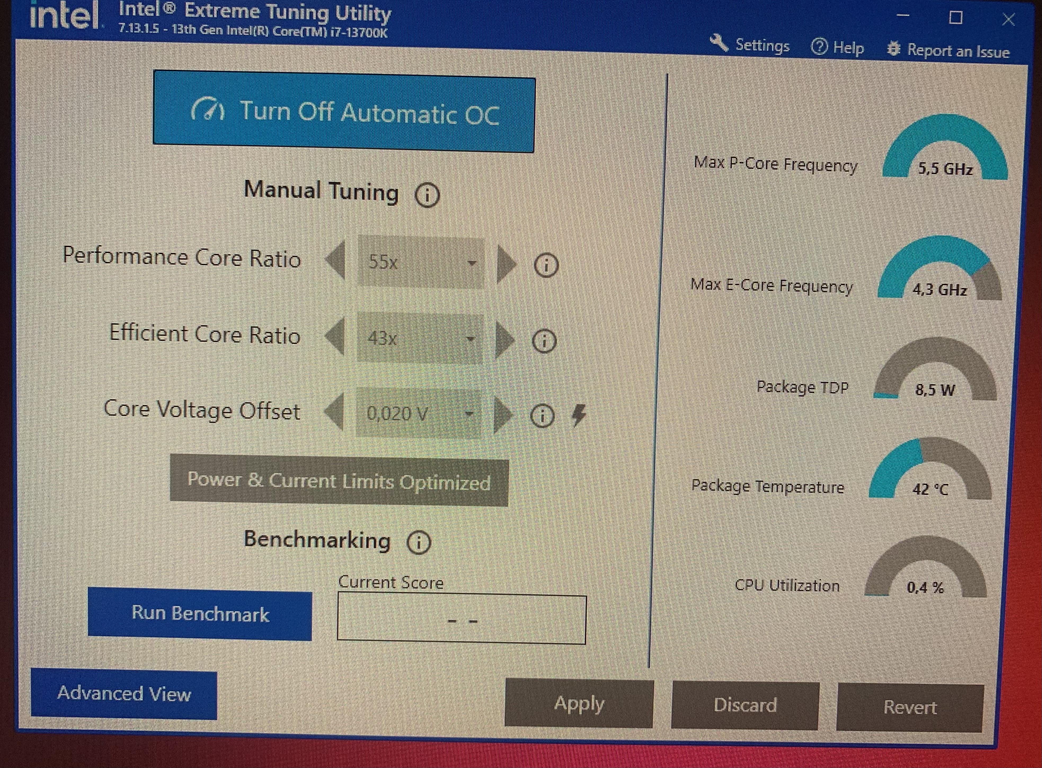Click the Package TDP 8,5 W gauge
The height and width of the screenshot is (768, 1042).
click(935, 369)
